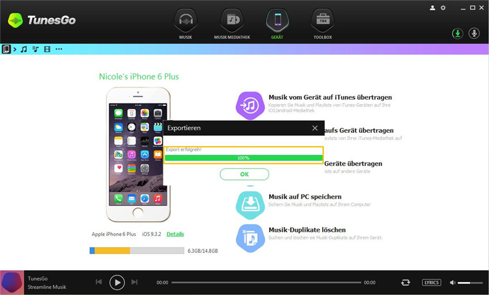
Task: Confirm export with OK button
Action: point(244,174)
